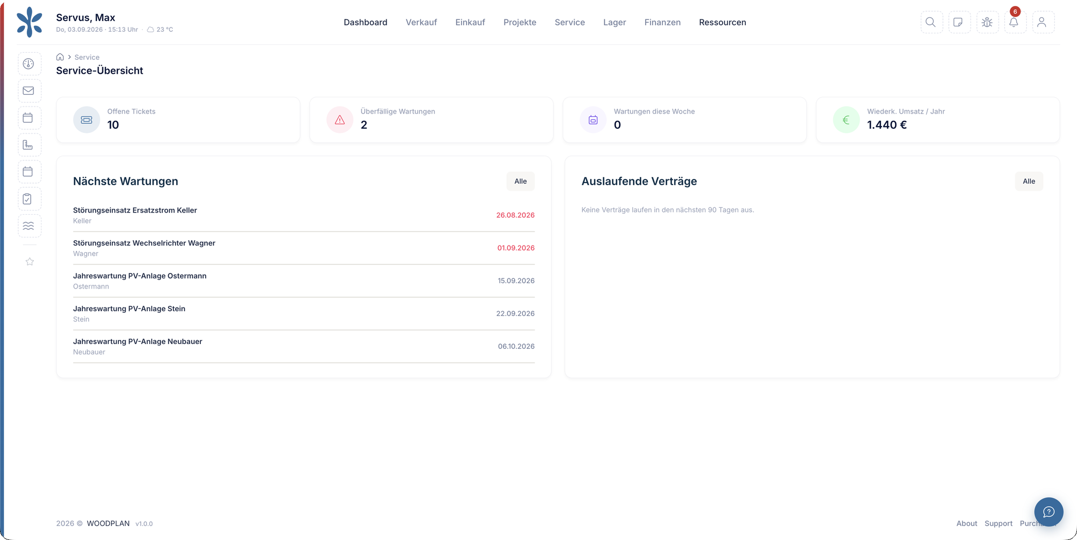Open the Ressourcen menu
This screenshot has width=1077, height=540.
pos(723,22)
